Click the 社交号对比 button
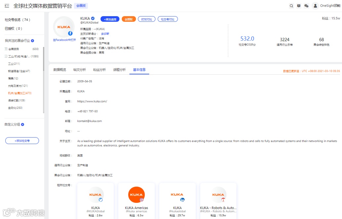The width and height of the screenshot is (342, 219). point(167,19)
